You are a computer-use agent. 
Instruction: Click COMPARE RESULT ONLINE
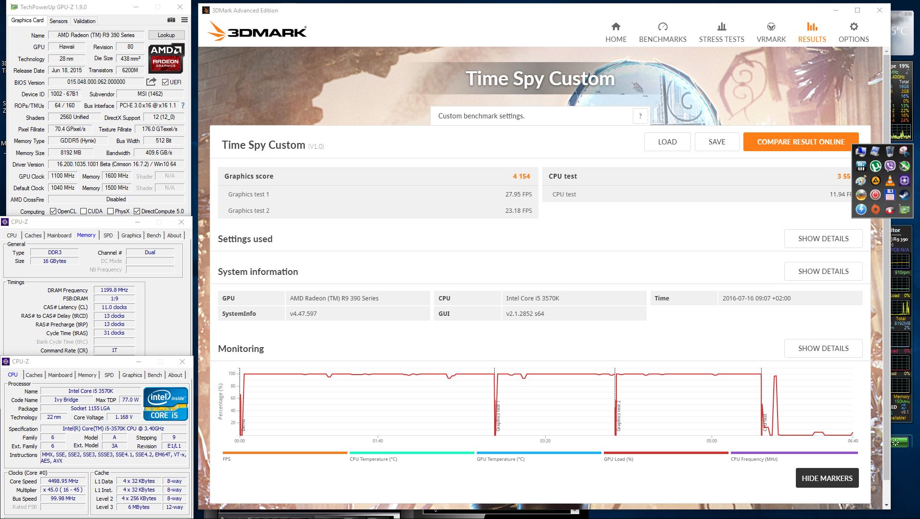[x=801, y=142]
